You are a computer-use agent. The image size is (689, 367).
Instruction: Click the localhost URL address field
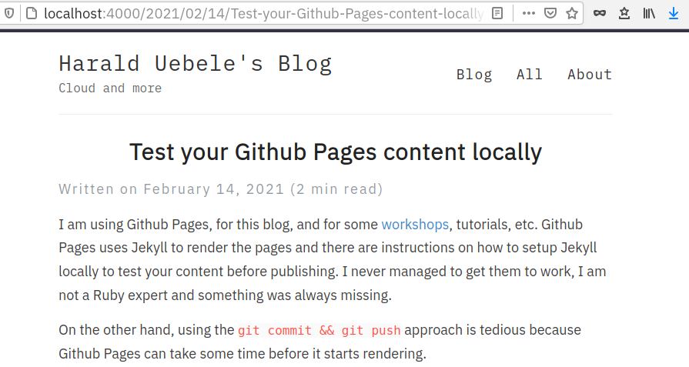click(263, 14)
